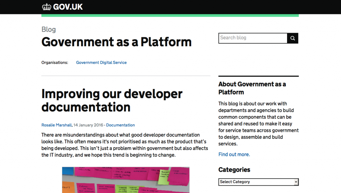Image resolution: width=341 pixels, height=193 pixels.
Task: Expand the category selection combo box
Action: click(258, 182)
